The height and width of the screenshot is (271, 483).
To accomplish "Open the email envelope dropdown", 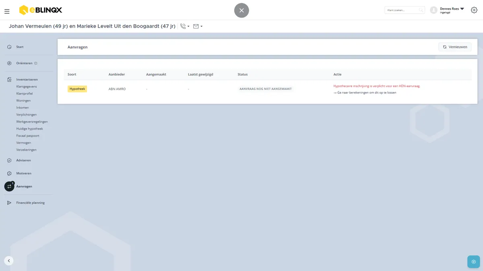I will pos(198,26).
